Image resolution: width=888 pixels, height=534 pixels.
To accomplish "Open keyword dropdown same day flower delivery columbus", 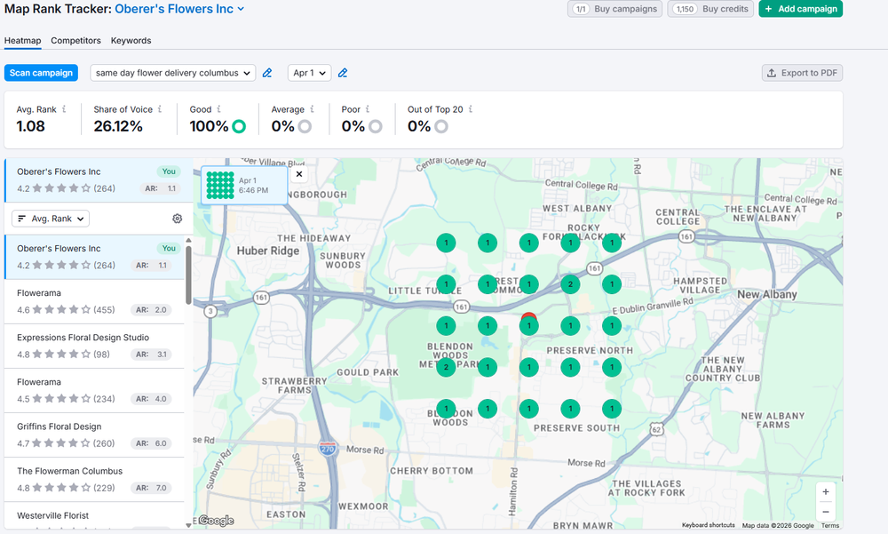I will pos(173,73).
